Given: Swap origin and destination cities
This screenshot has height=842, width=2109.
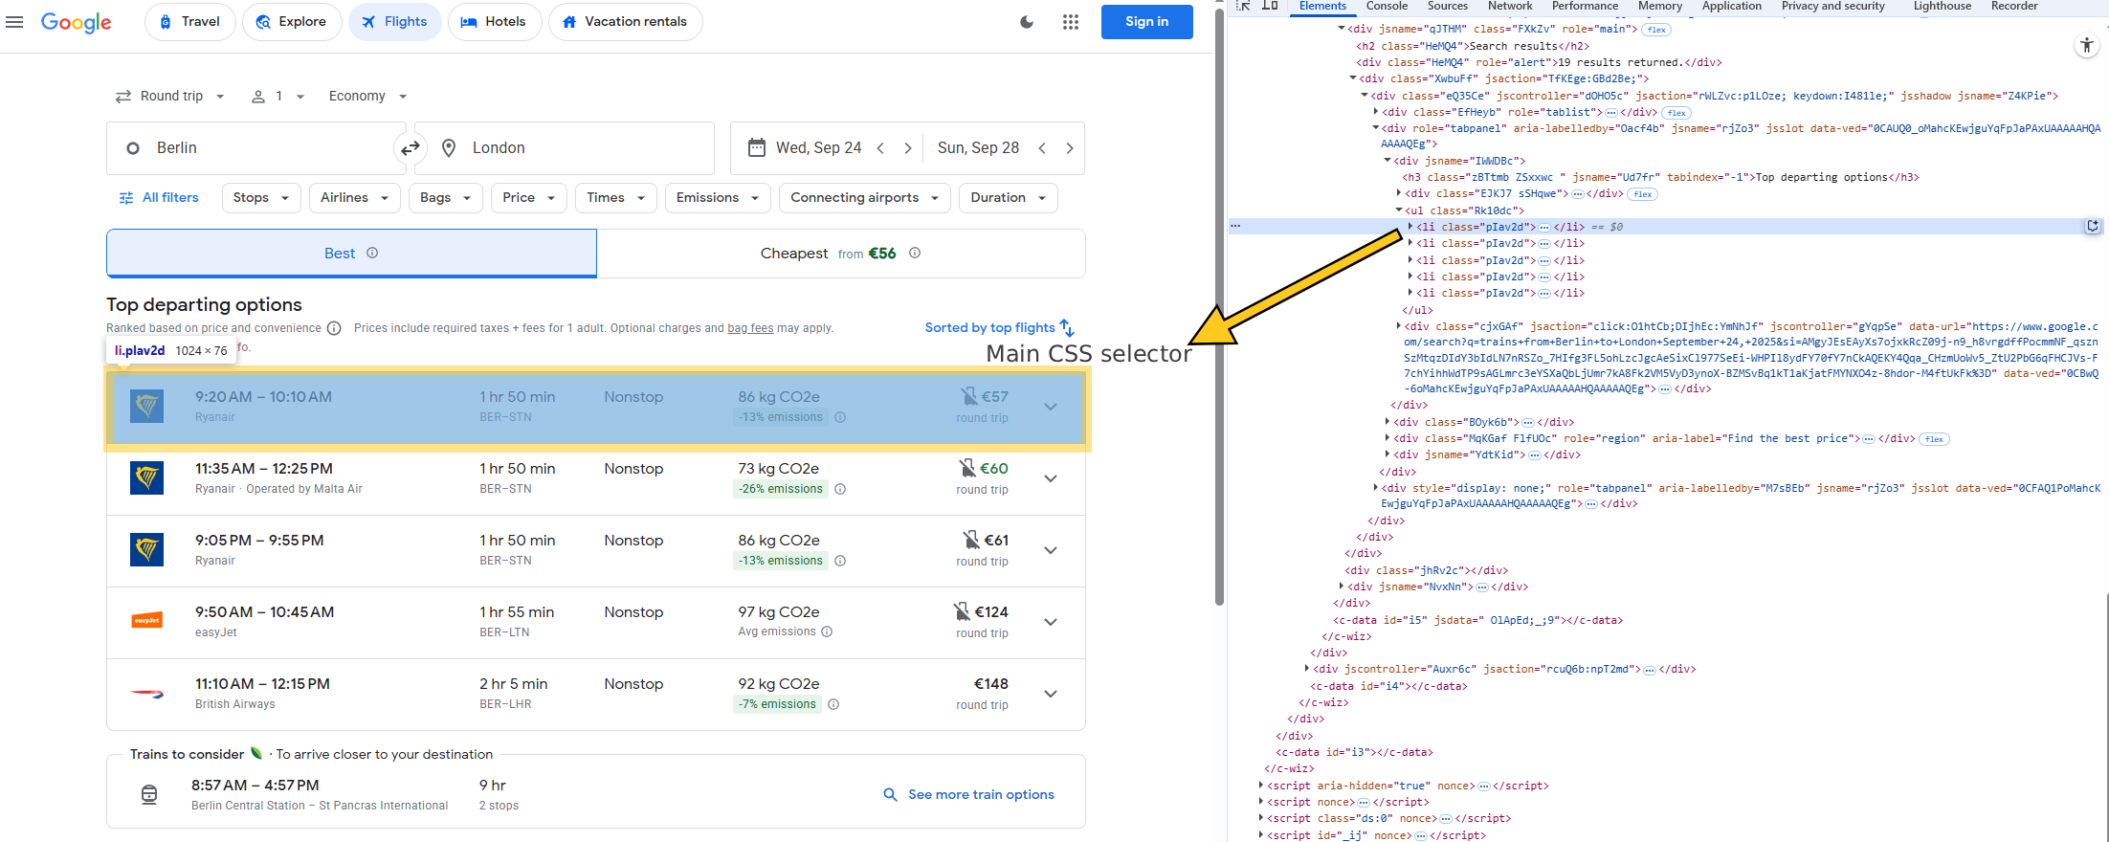Looking at the screenshot, I should pos(411,148).
